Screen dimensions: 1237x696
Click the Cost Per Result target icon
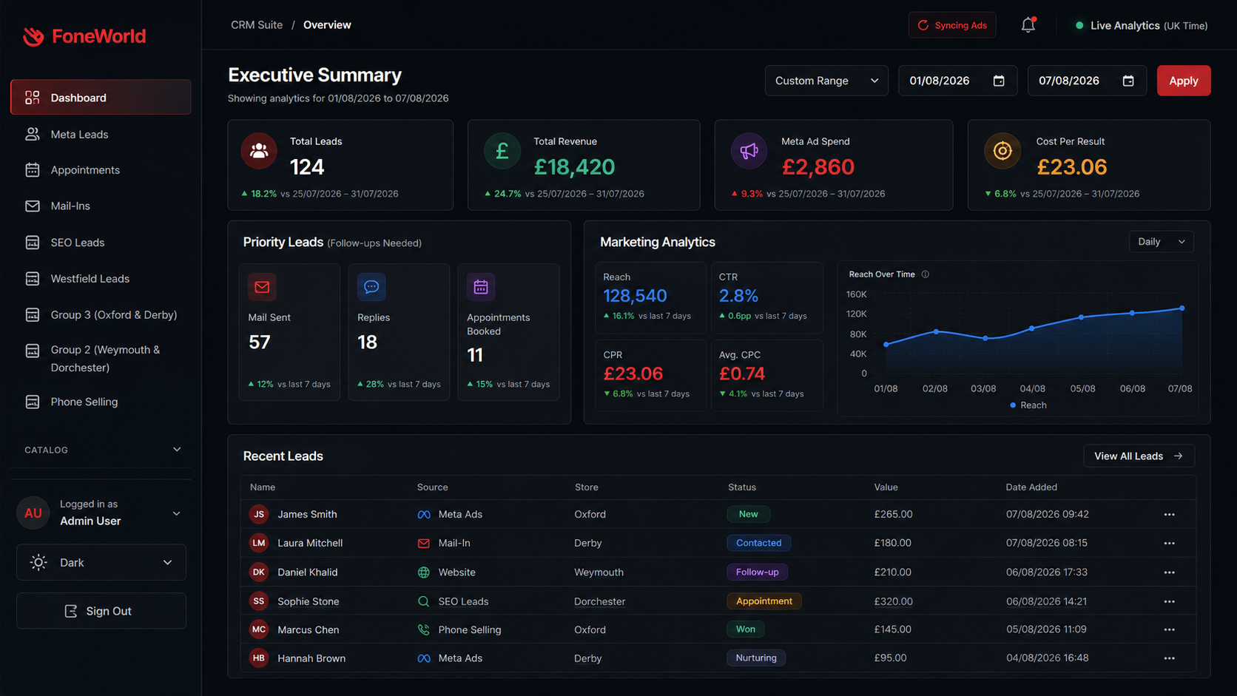[x=1002, y=151]
